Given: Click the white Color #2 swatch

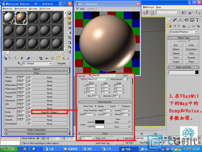Looking at the screenshot, I should pyautogui.click(x=100, y=127).
